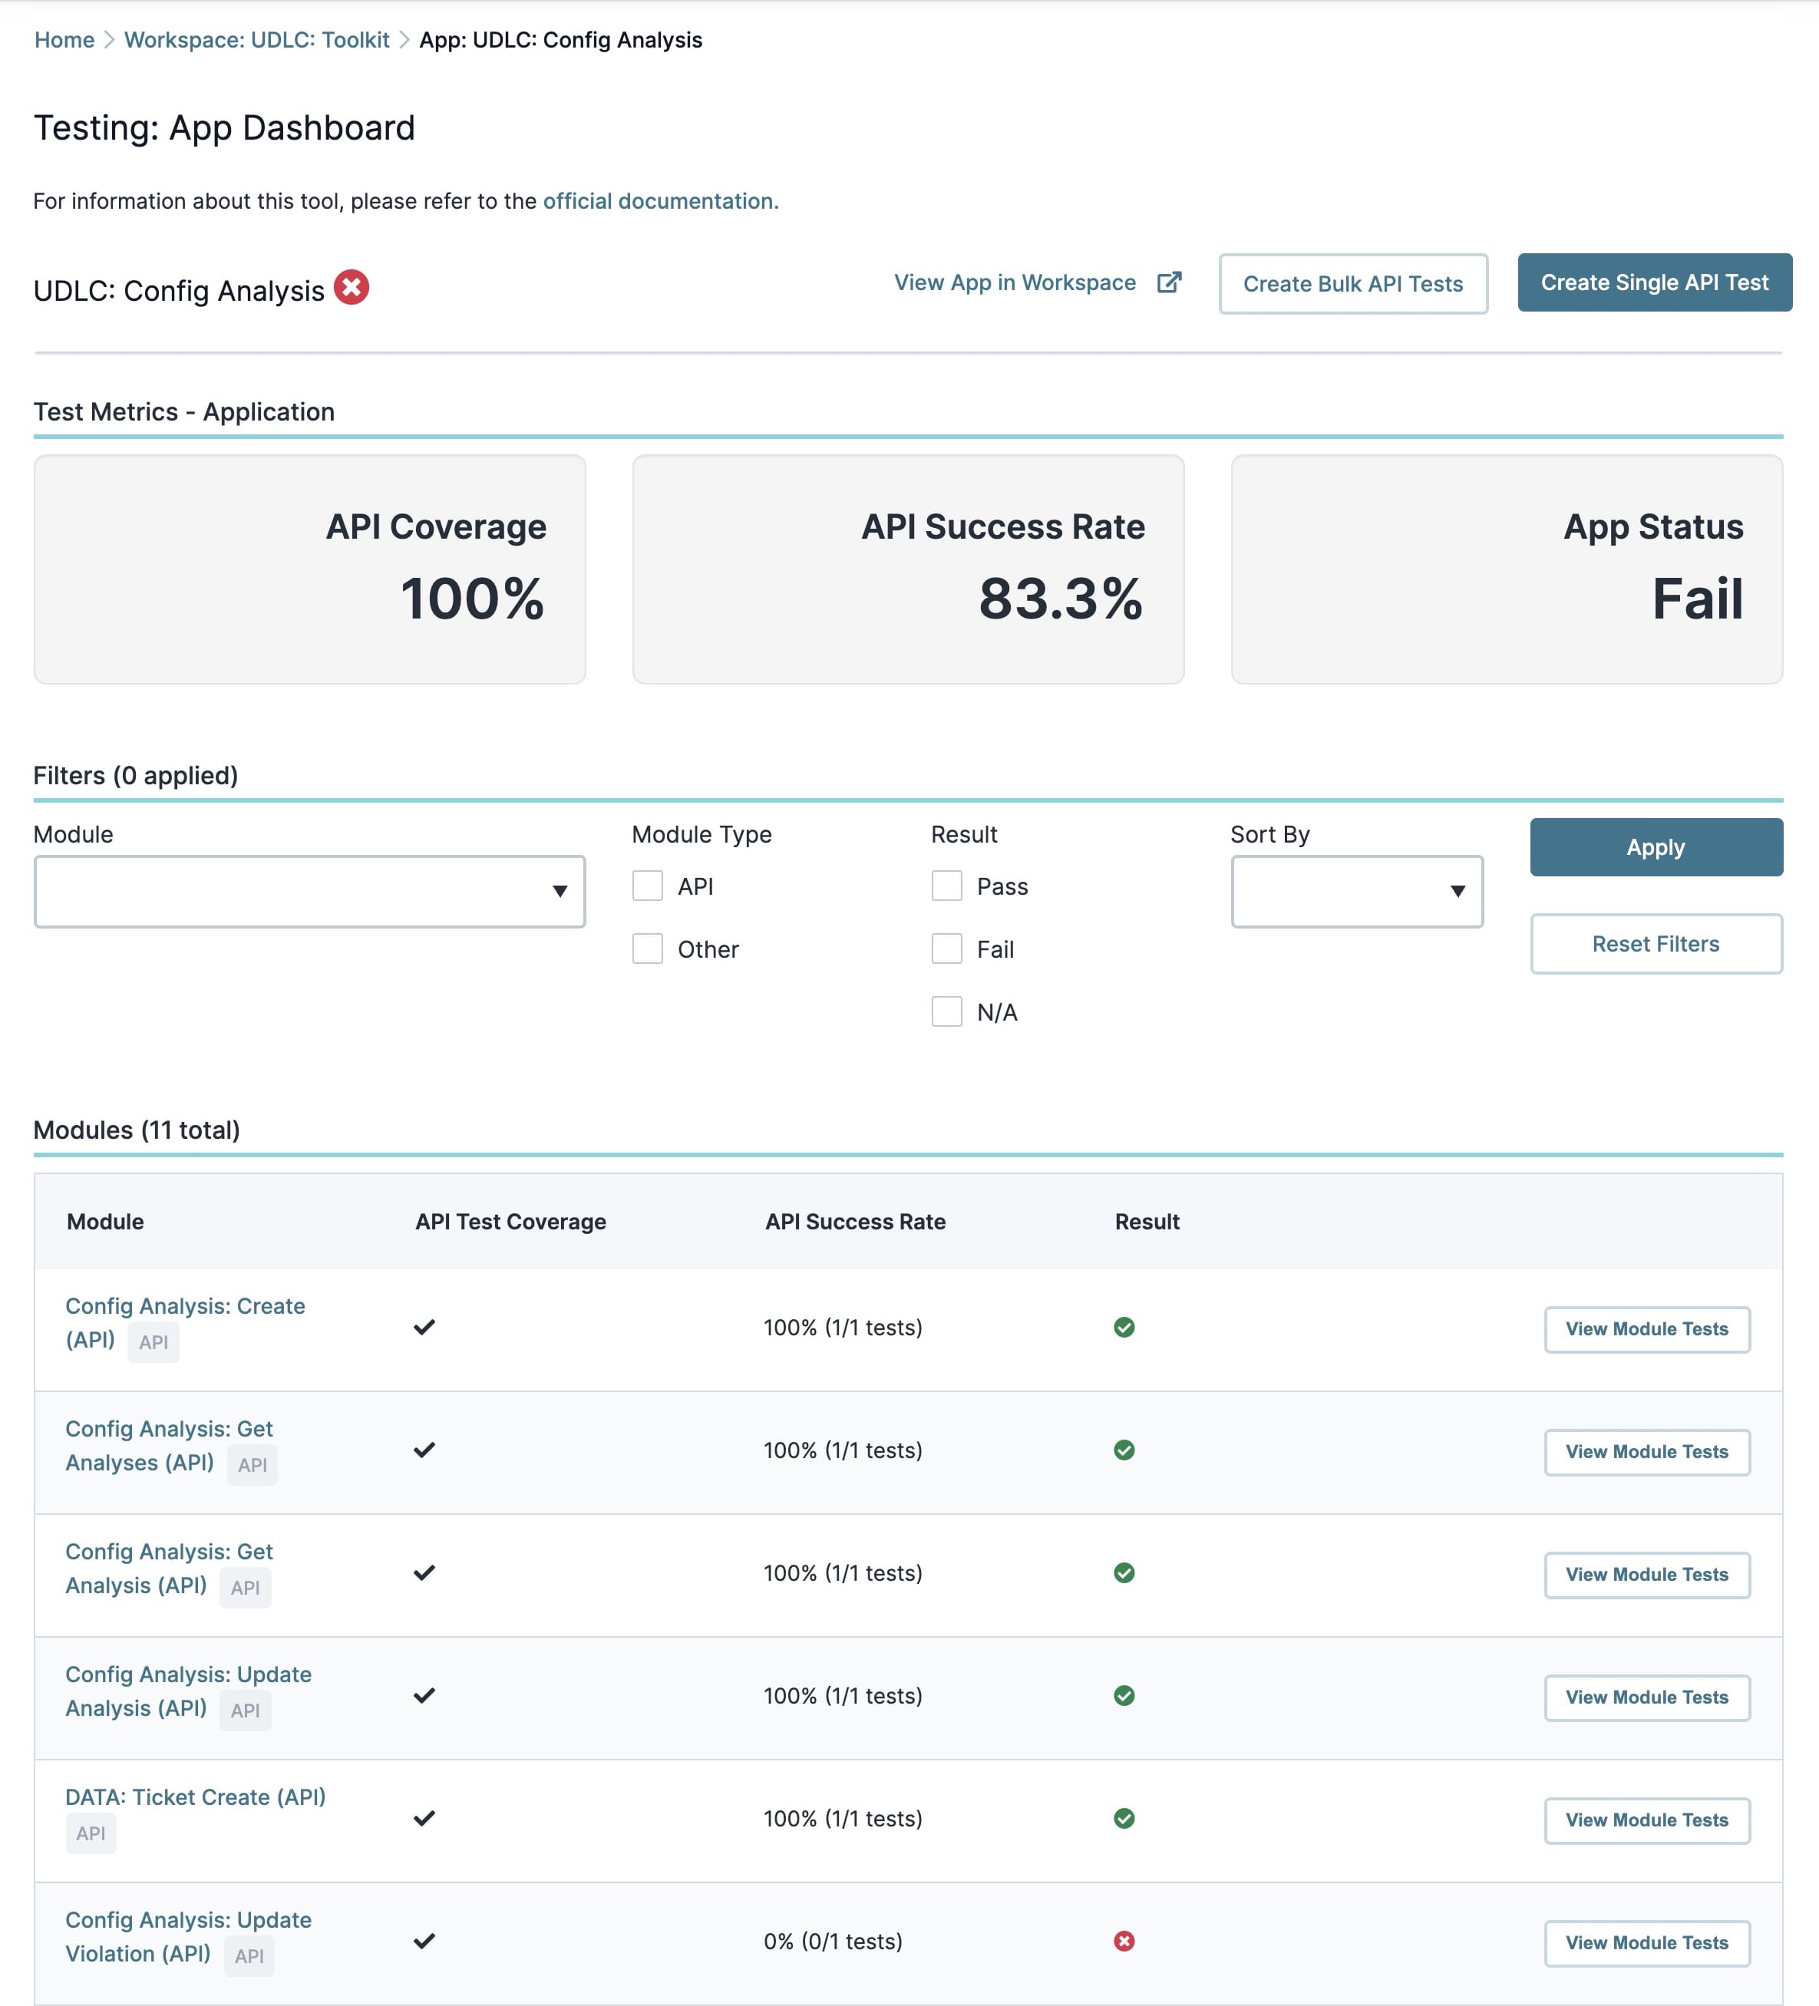Click the green pass icon for Config Analysis: Create
The width and height of the screenshot is (1819, 2006).
1124,1328
